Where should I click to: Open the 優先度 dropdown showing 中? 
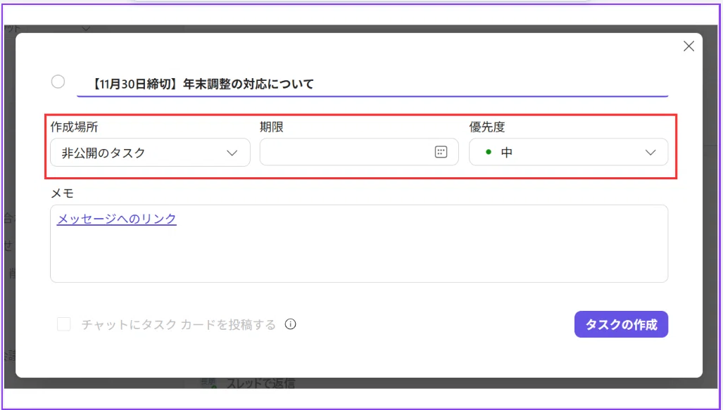569,152
